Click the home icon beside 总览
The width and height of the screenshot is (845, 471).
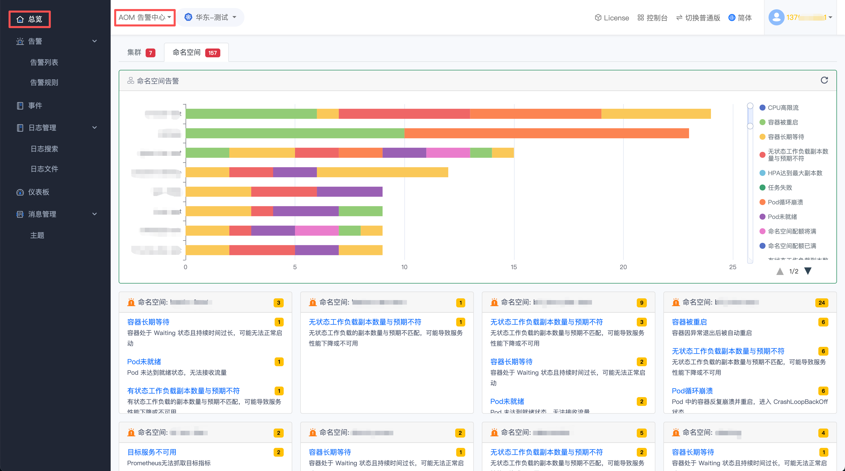coord(20,19)
